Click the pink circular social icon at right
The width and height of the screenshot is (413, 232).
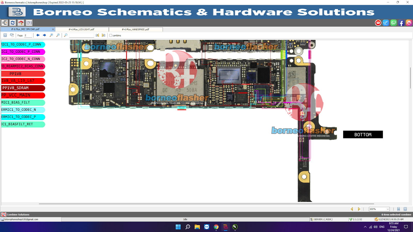pyautogui.click(x=409, y=23)
